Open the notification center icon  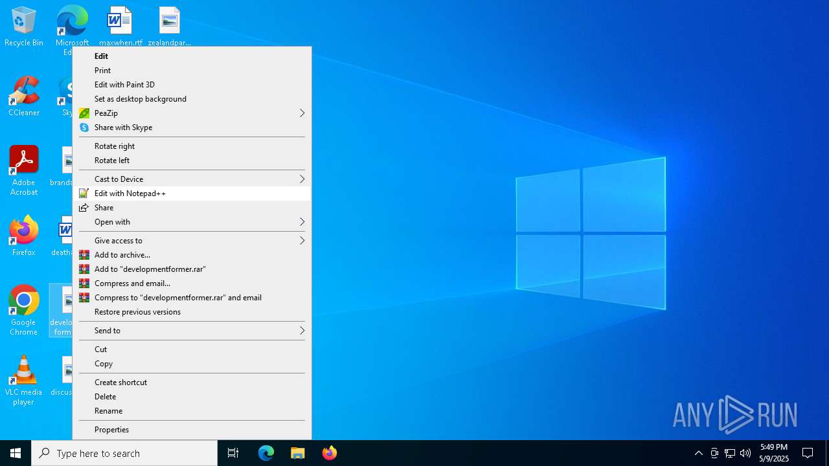(x=808, y=453)
